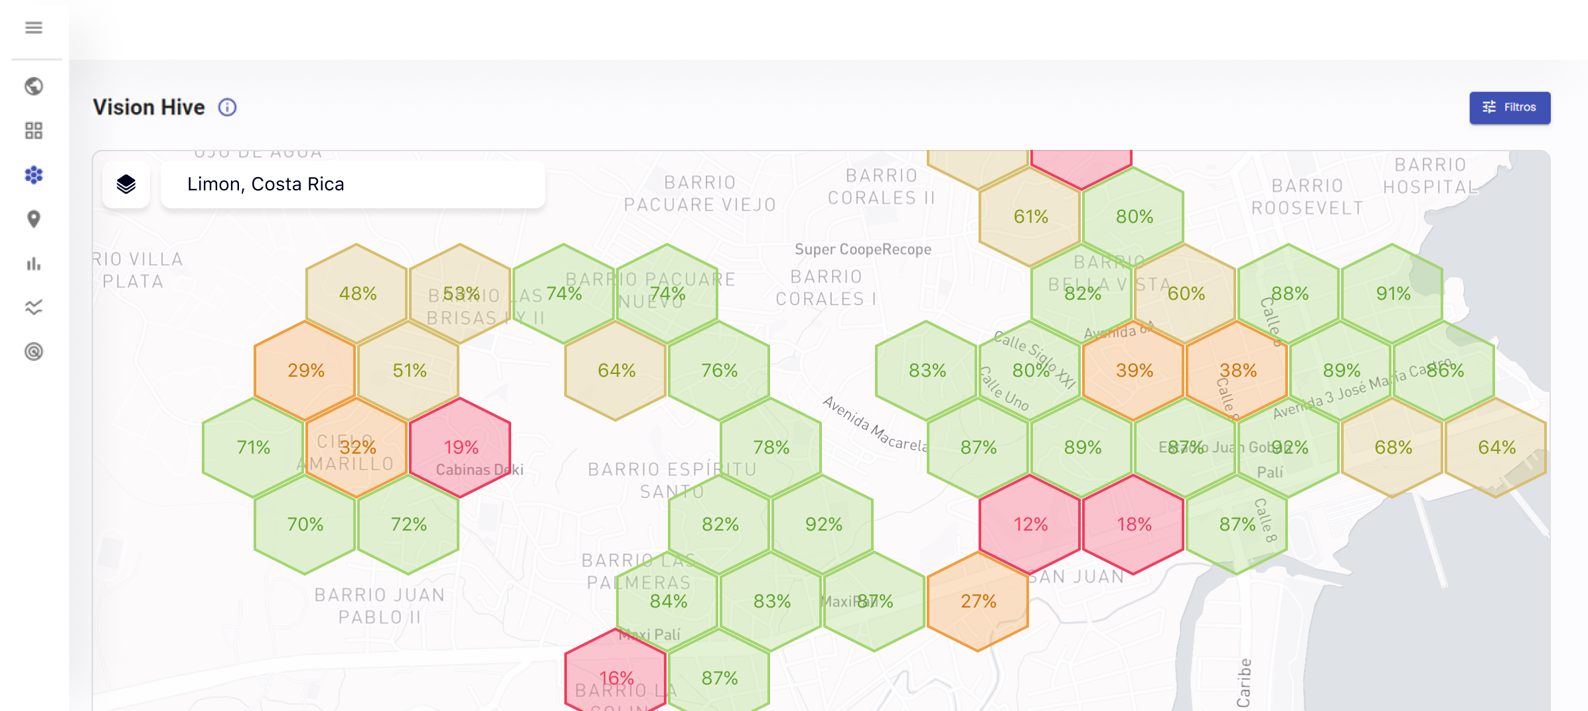Open the bar chart sidebar icon
This screenshot has height=711, width=1588.
tap(34, 263)
